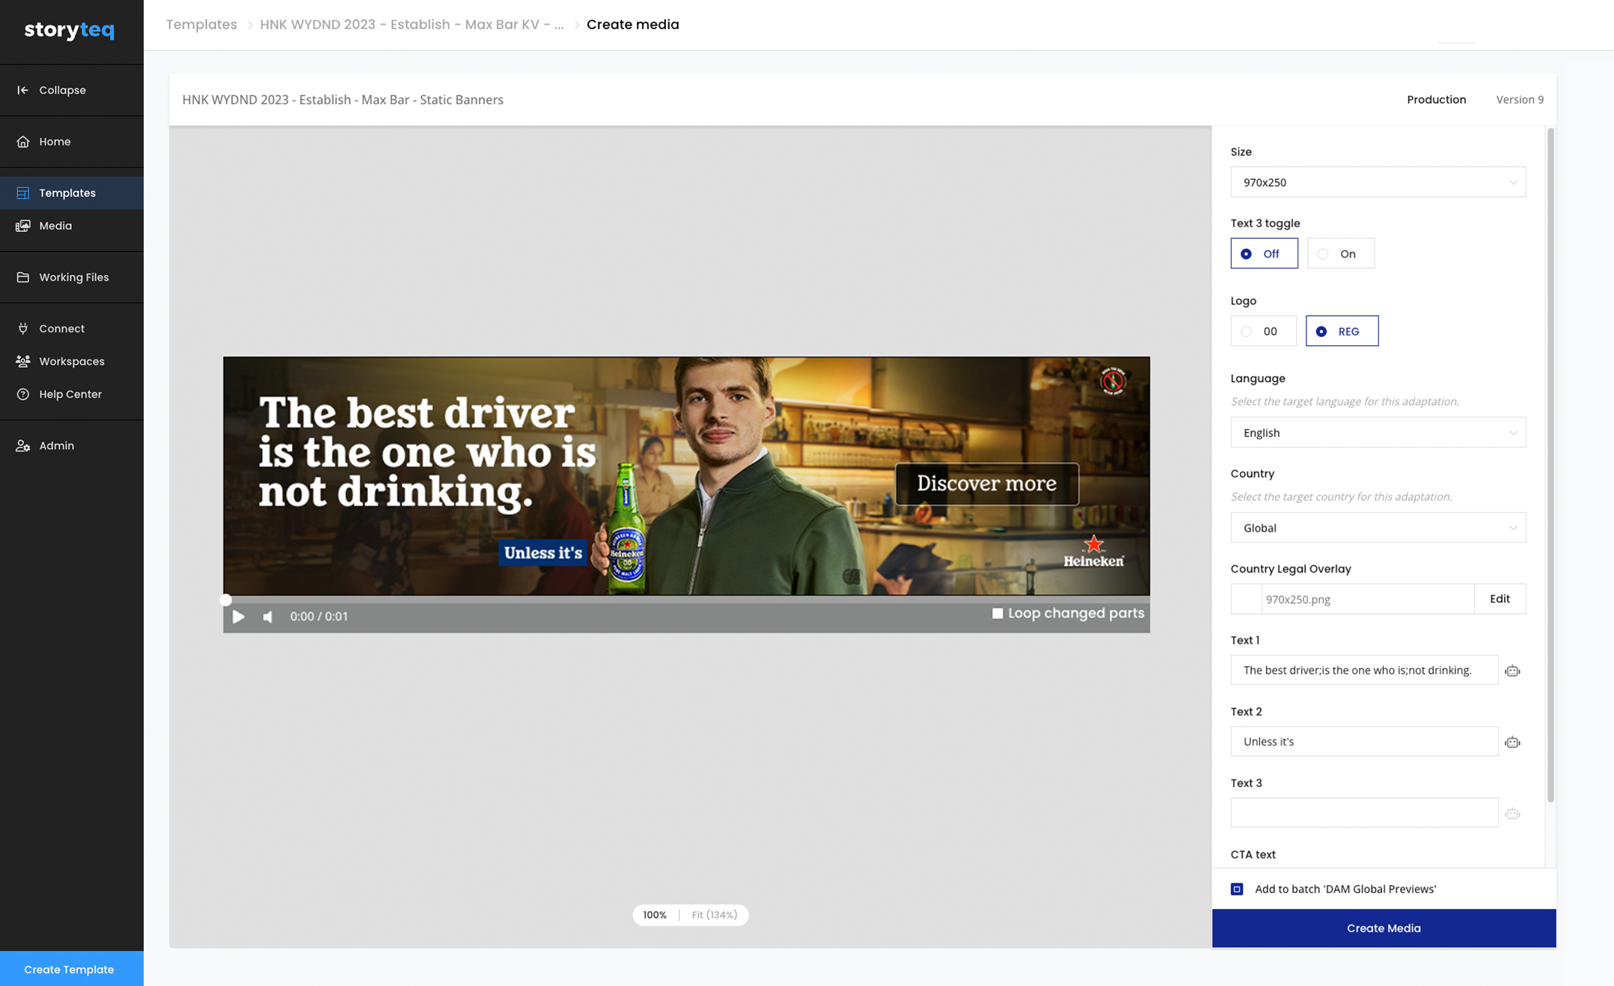The width and height of the screenshot is (1614, 986).
Task: Click the robot icon beside Text 1
Action: 1512,671
